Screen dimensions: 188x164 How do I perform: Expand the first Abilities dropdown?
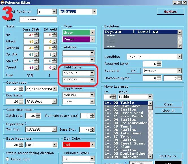92,53
